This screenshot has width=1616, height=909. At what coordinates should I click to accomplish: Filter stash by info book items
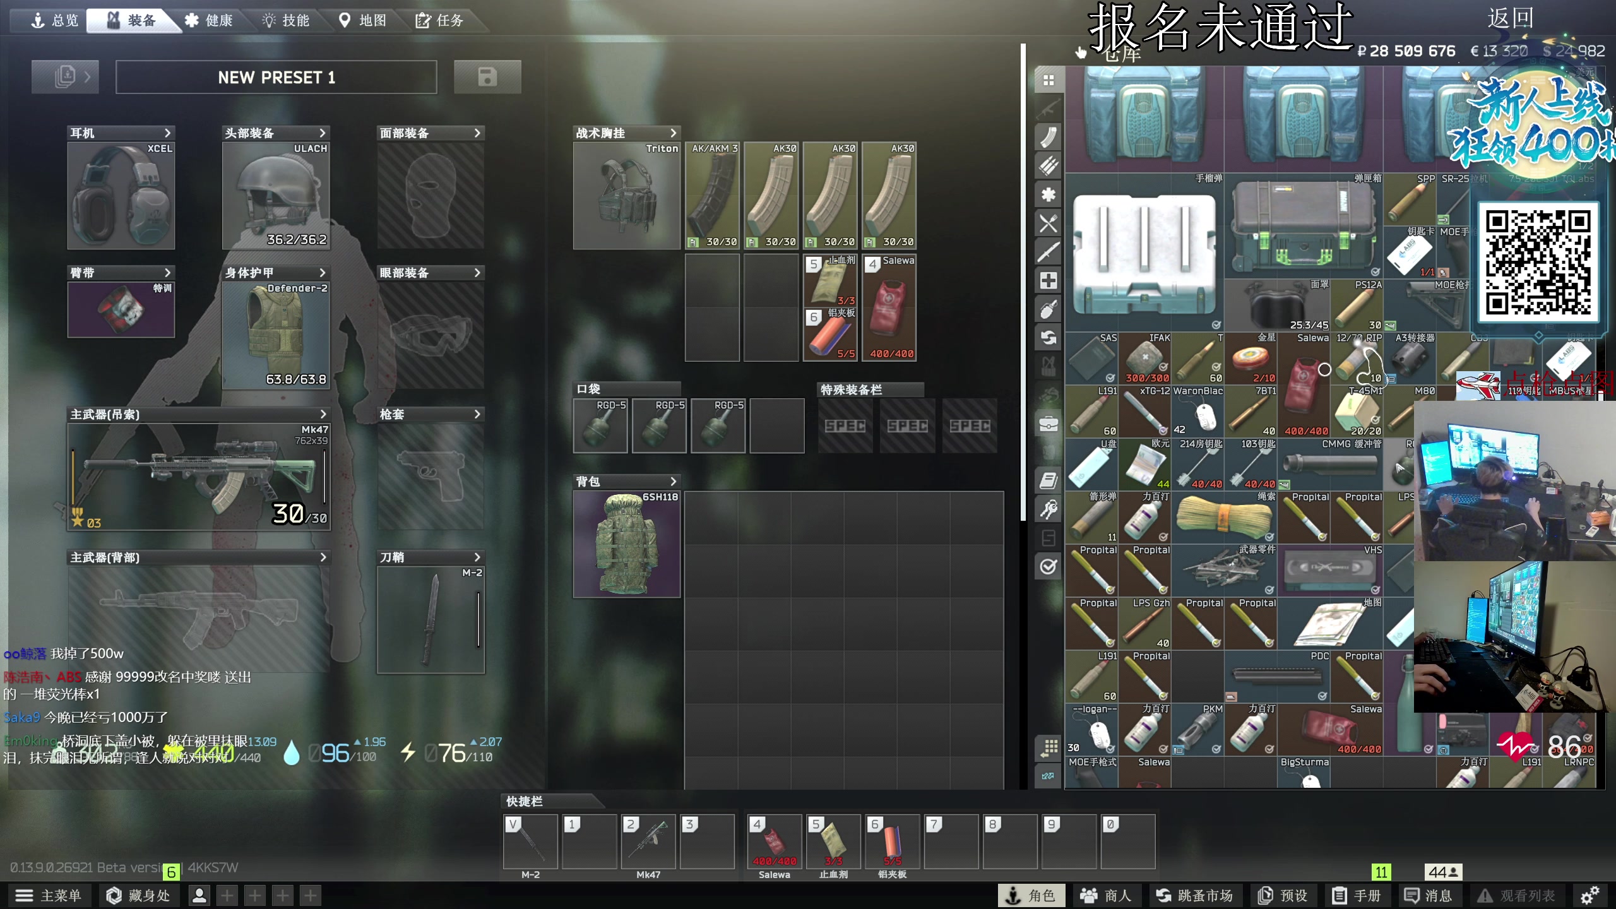click(x=1049, y=481)
